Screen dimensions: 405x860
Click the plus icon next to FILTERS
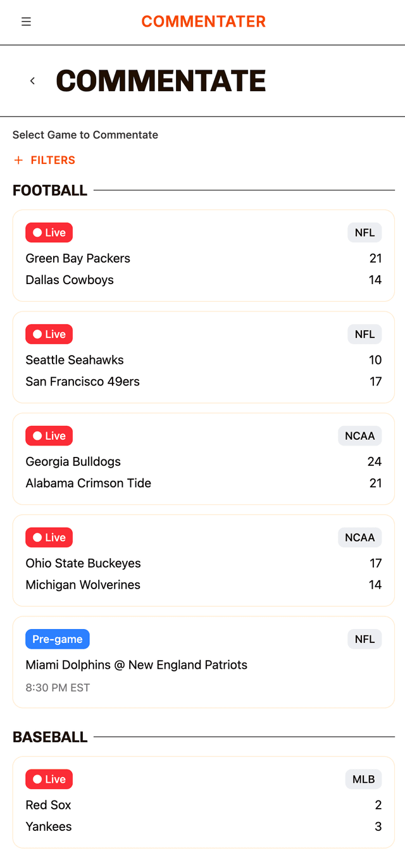18,159
